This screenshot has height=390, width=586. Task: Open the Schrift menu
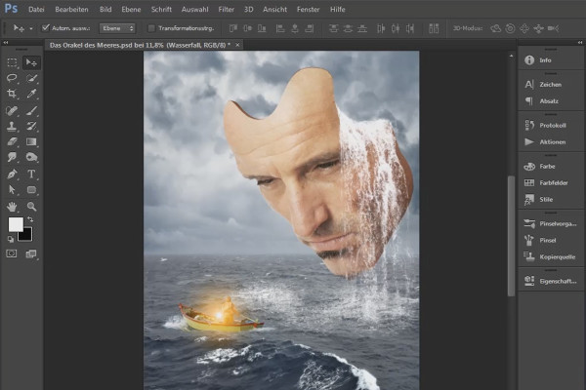click(161, 10)
